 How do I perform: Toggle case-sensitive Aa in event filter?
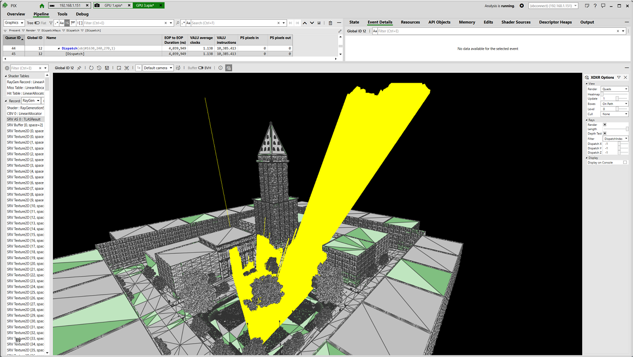(62, 23)
